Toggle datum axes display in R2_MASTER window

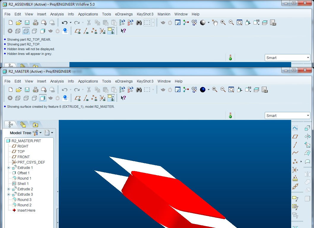click(86, 98)
